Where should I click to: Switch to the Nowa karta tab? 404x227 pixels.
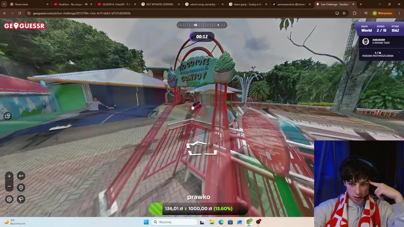27,4
